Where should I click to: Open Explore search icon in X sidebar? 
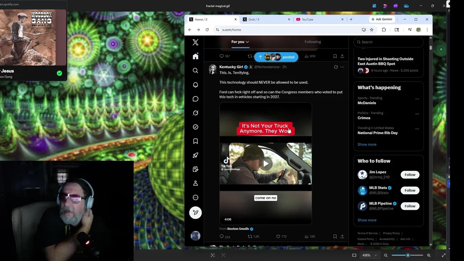(x=195, y=70)
